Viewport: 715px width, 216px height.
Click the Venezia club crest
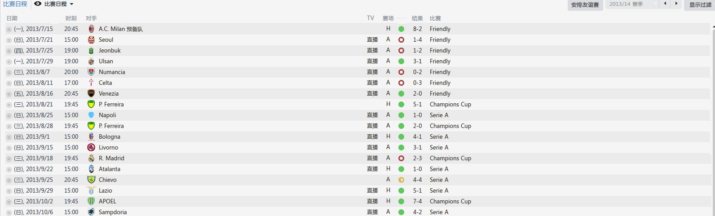[91, 93]
